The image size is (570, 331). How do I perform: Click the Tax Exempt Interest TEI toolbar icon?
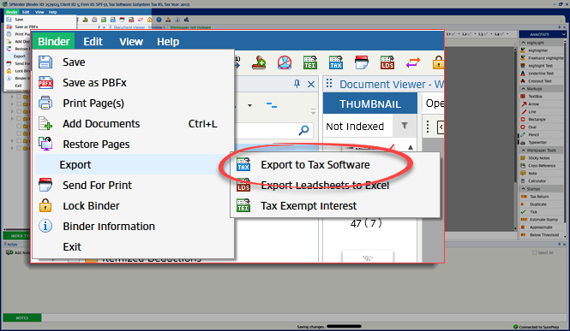click(310, 62)
